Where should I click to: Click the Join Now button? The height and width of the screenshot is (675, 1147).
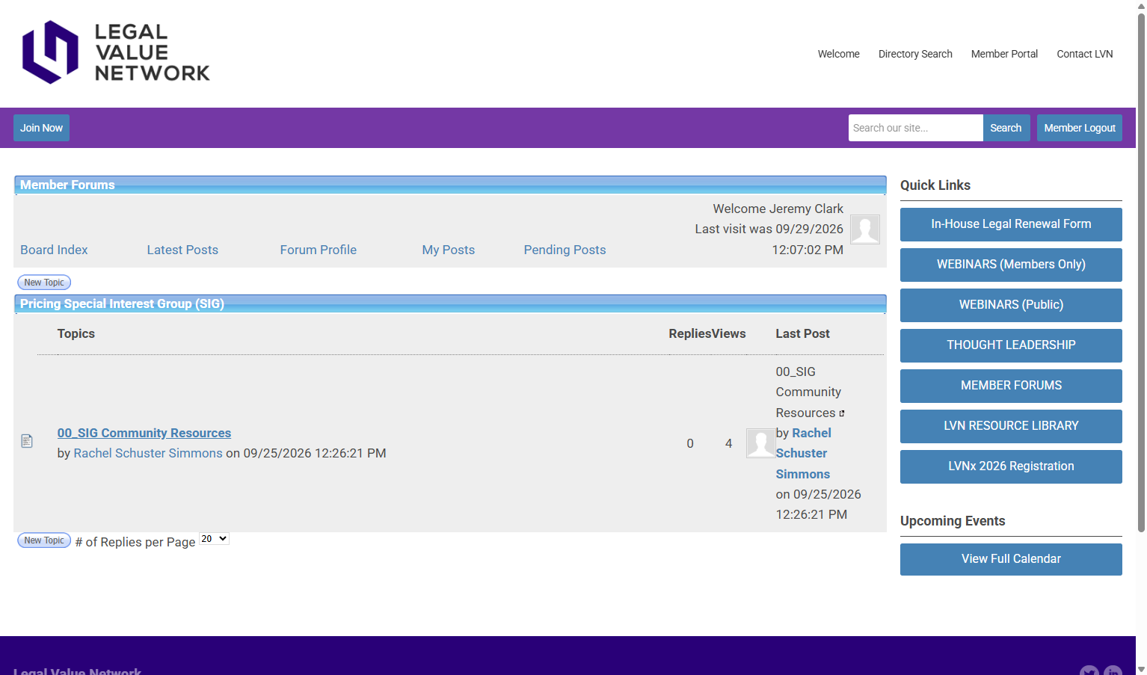point(41,128)
